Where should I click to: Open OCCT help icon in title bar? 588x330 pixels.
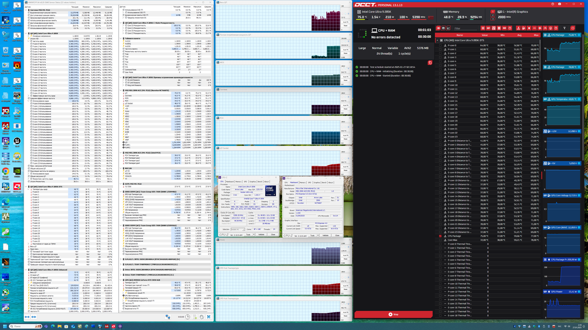[553, 4]
